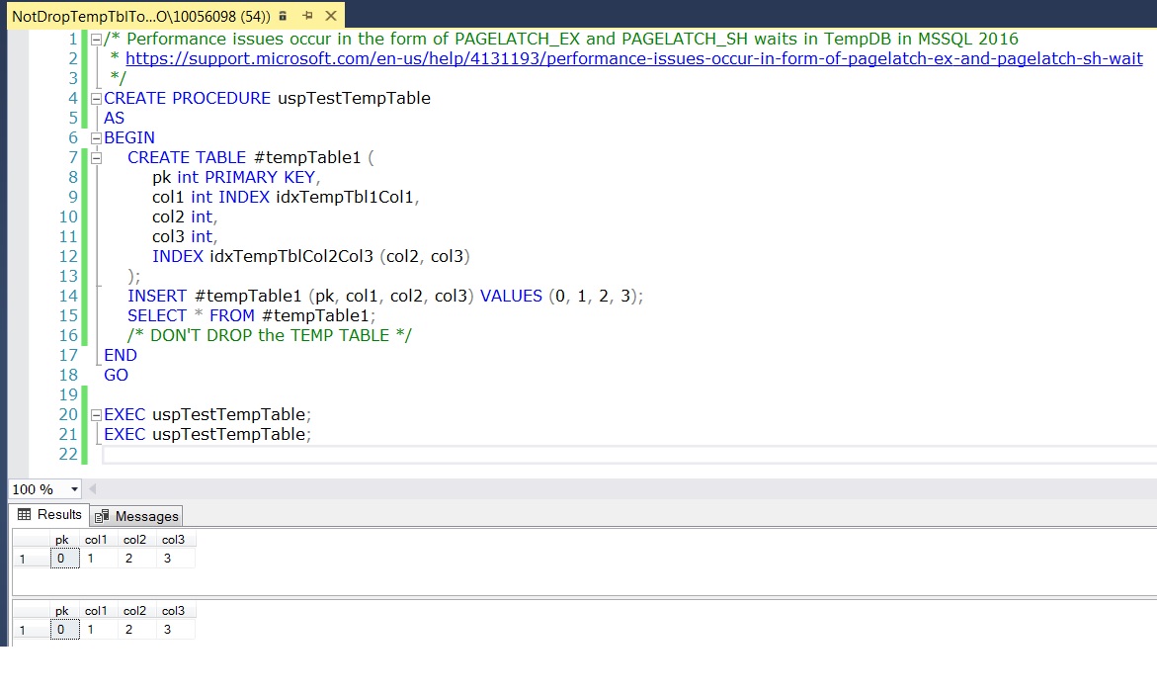Screen dimensions: 1157x693
Task: Collapse the CREATE PROCEDURE region
Action: pyautogui.click(x=95, y=98)
